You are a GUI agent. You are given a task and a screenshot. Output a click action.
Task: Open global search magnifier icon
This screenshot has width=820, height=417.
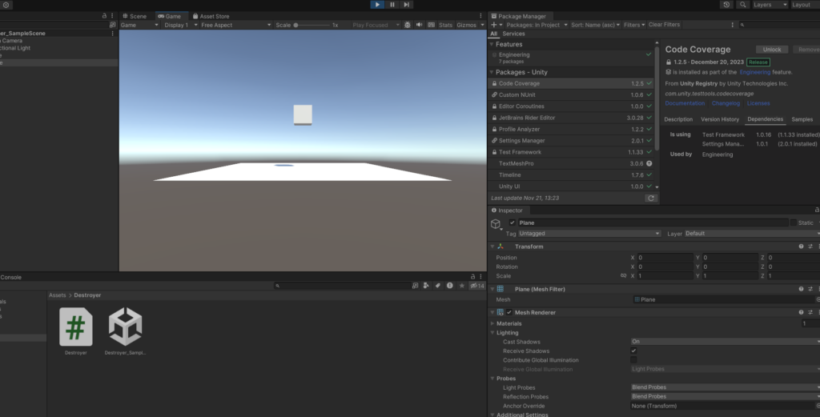pos(742,5)
